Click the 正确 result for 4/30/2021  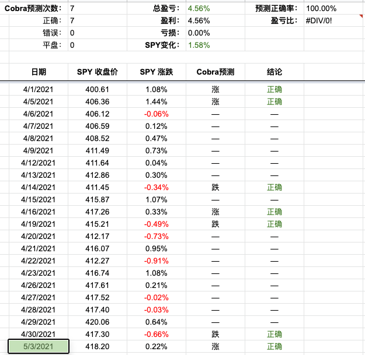click(x=274, y=334)
